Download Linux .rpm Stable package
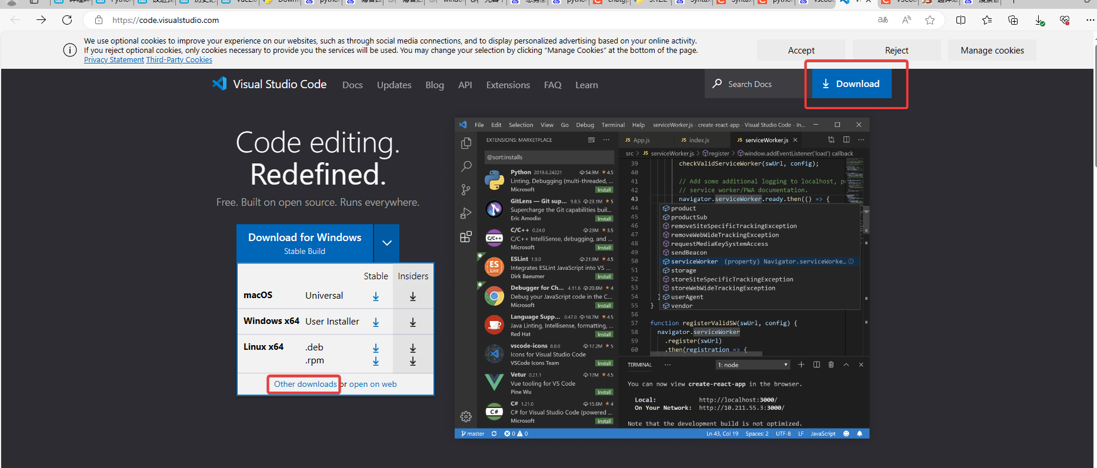This screenshot has width=1097, height=468. [376, 361]
